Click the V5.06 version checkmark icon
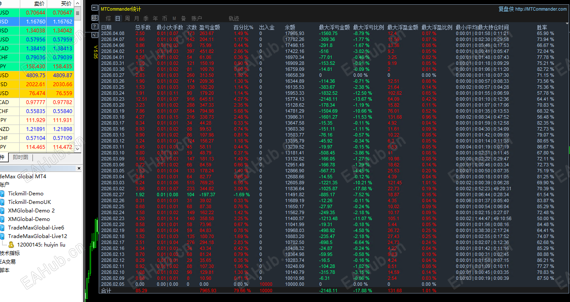The width and height of the screenshot is (570, 302). pyautogui.click(x=94, y=35)
